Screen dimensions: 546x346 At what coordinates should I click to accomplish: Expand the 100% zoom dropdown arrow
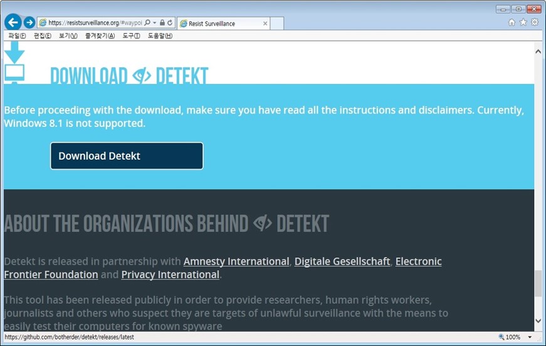530,337
